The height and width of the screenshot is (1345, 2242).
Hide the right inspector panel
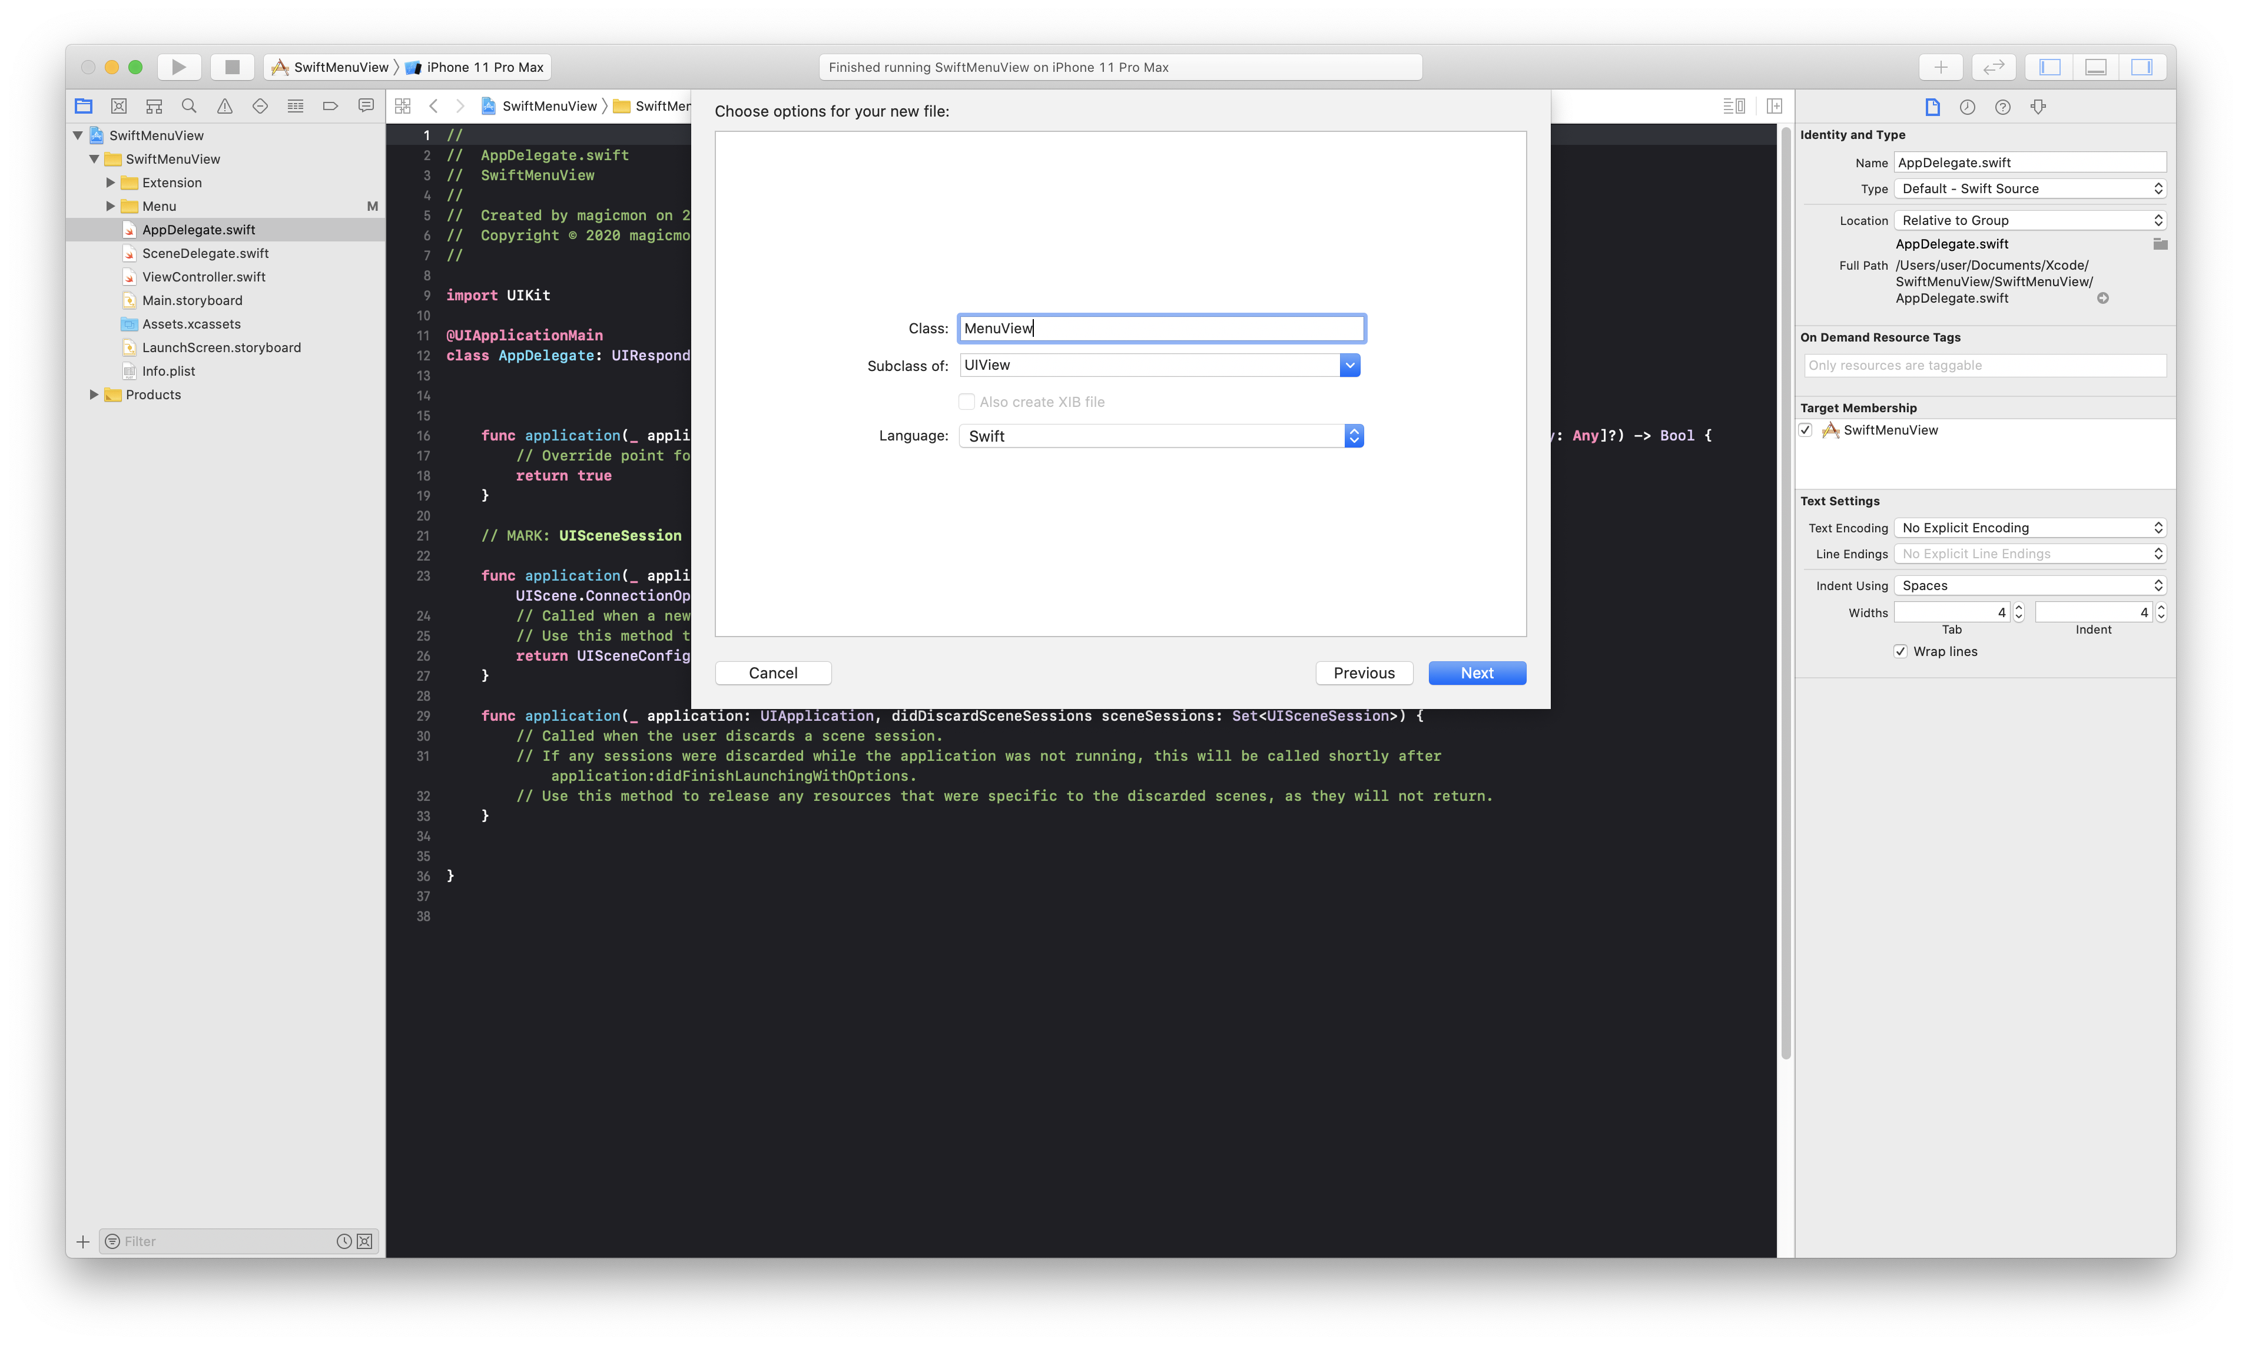(2141, 67)
